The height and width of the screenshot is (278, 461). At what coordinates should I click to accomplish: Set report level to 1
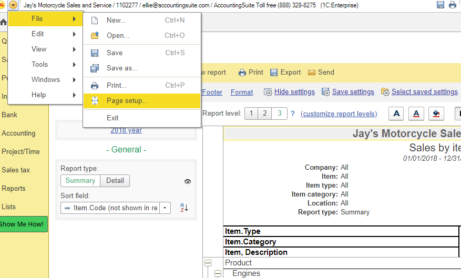tap(251, 114)
